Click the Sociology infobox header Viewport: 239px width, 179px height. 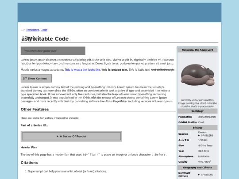click(x=197, y=111)
